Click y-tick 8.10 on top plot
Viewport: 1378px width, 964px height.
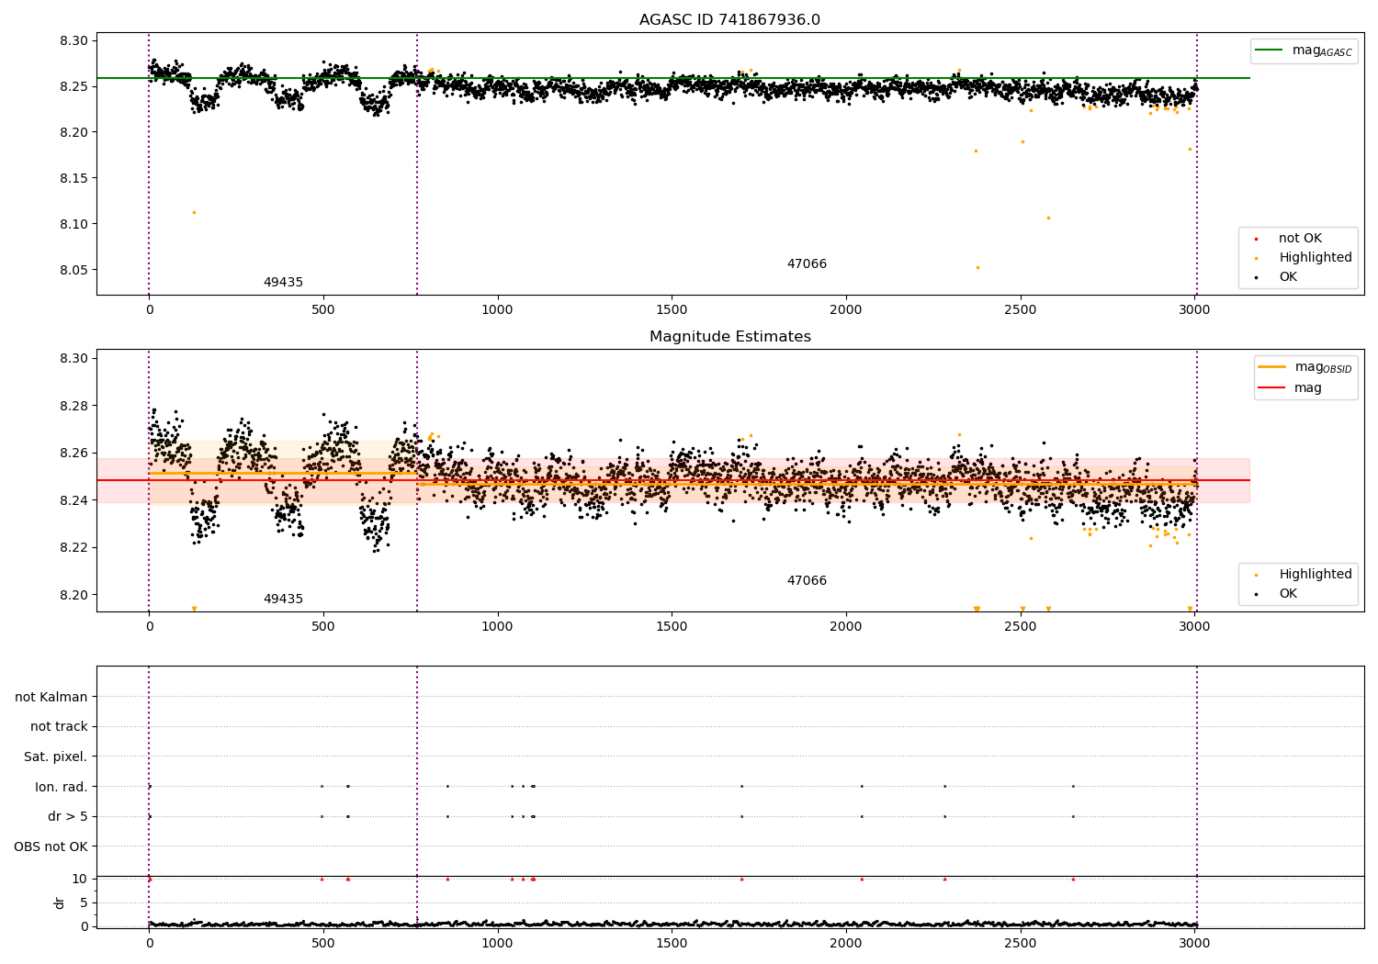pyautogui.click(x=74, y=224)
